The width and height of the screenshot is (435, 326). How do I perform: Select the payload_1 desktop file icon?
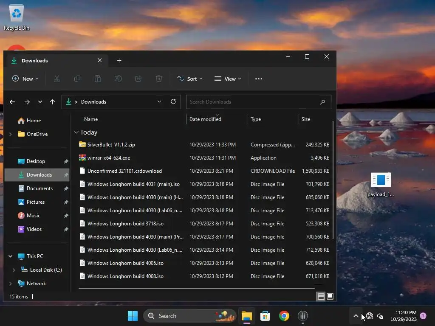381,184
